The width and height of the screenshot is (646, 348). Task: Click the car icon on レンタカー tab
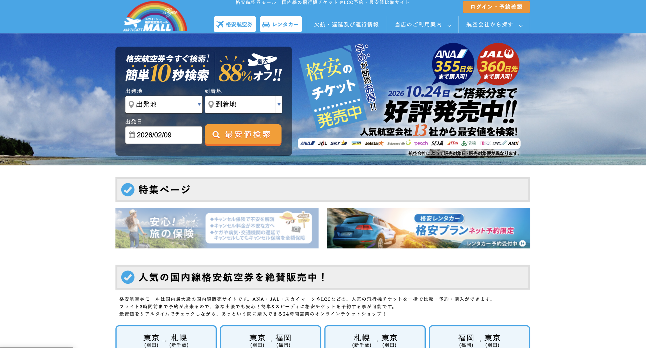(266, 24)
